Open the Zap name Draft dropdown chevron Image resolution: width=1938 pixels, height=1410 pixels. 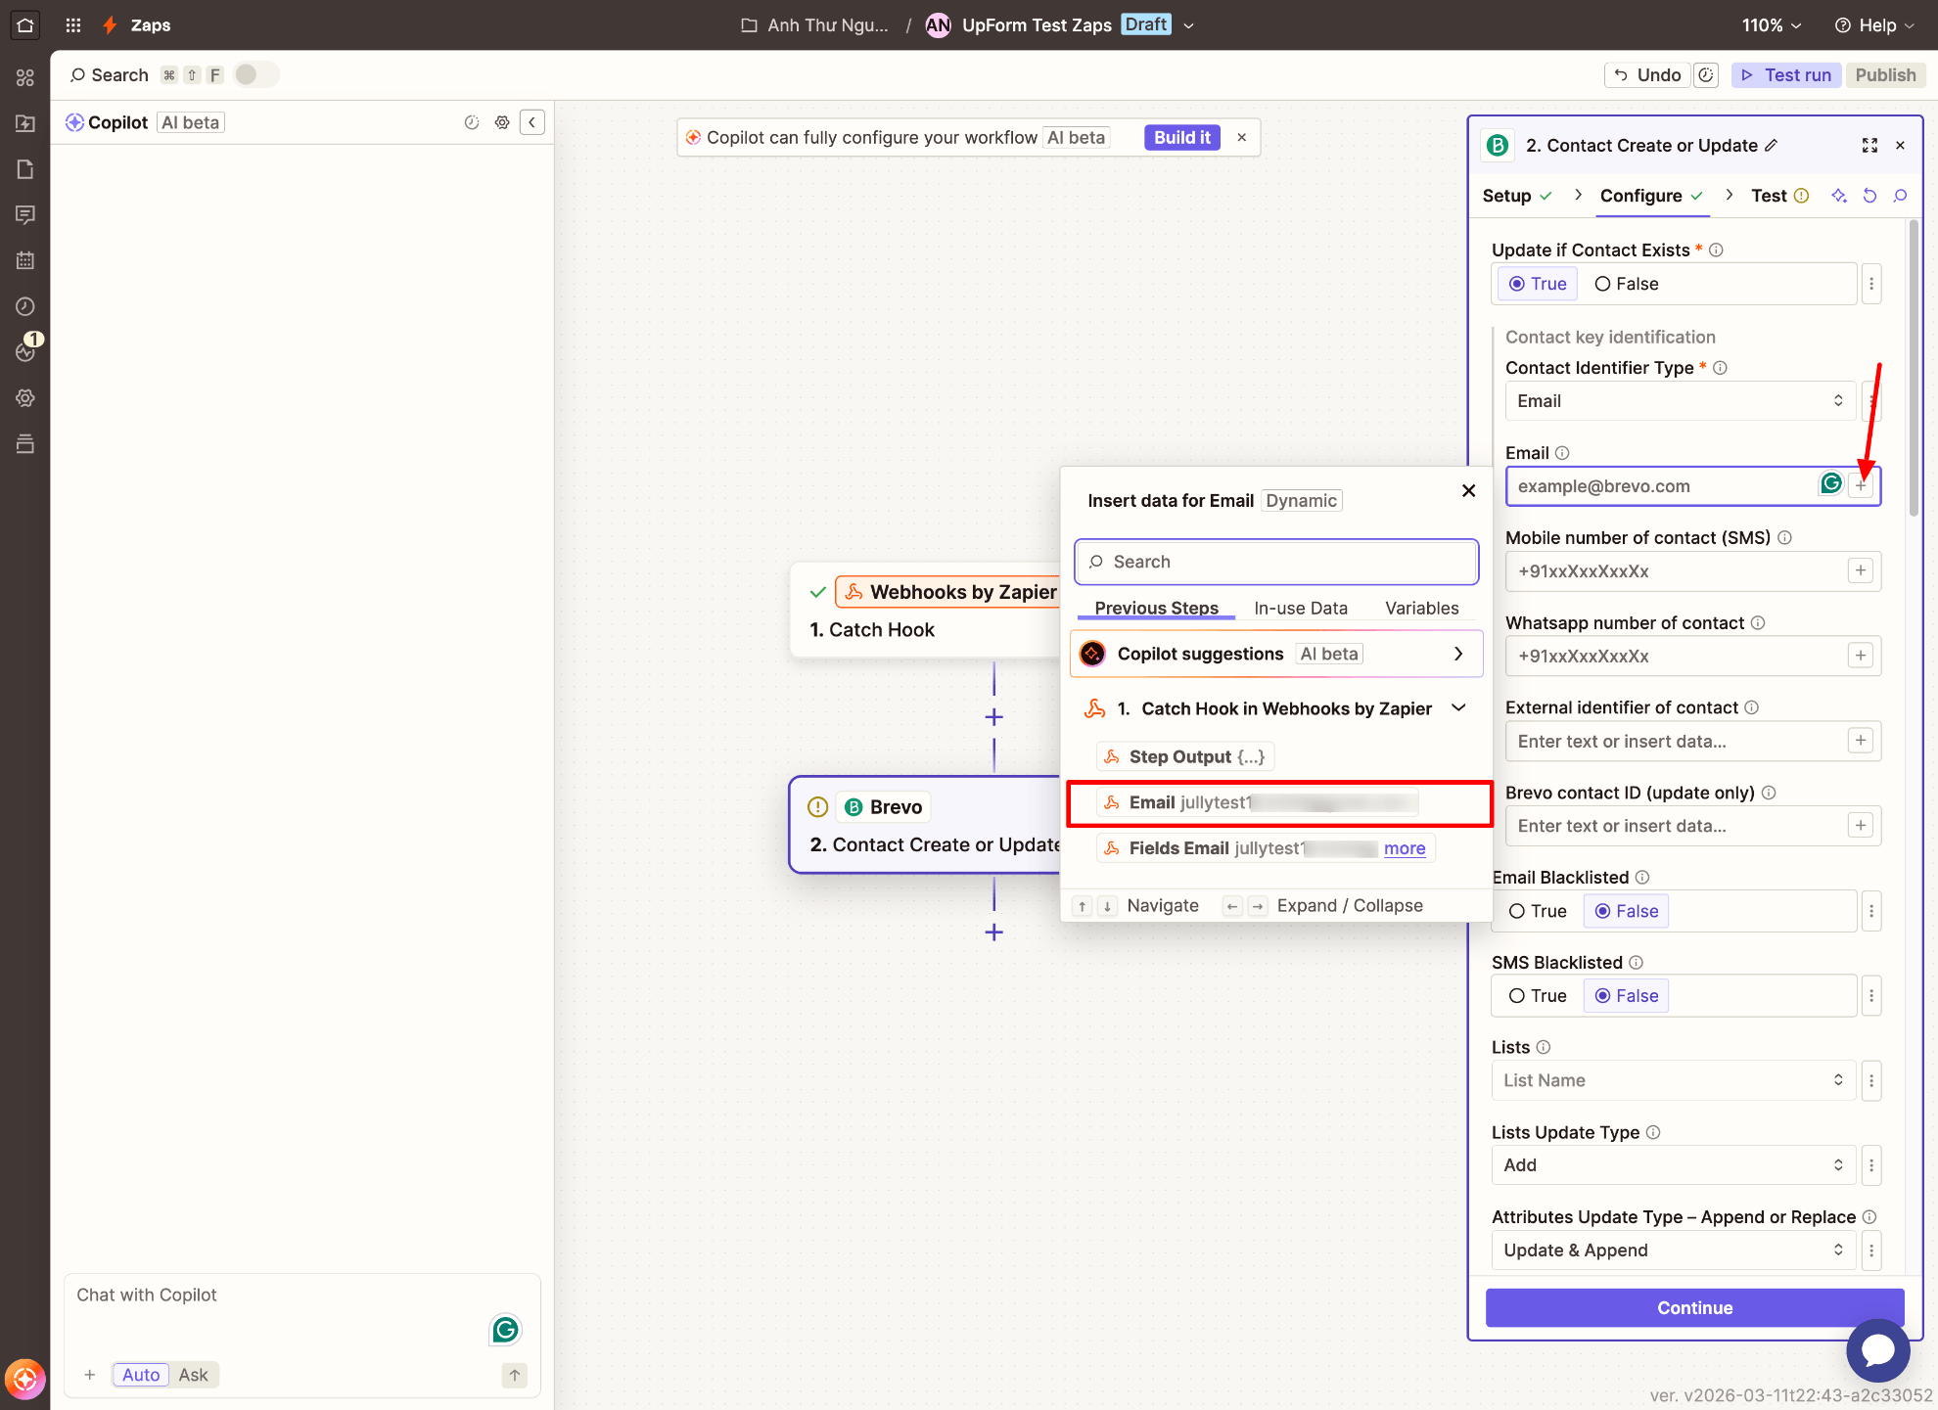1189,25
